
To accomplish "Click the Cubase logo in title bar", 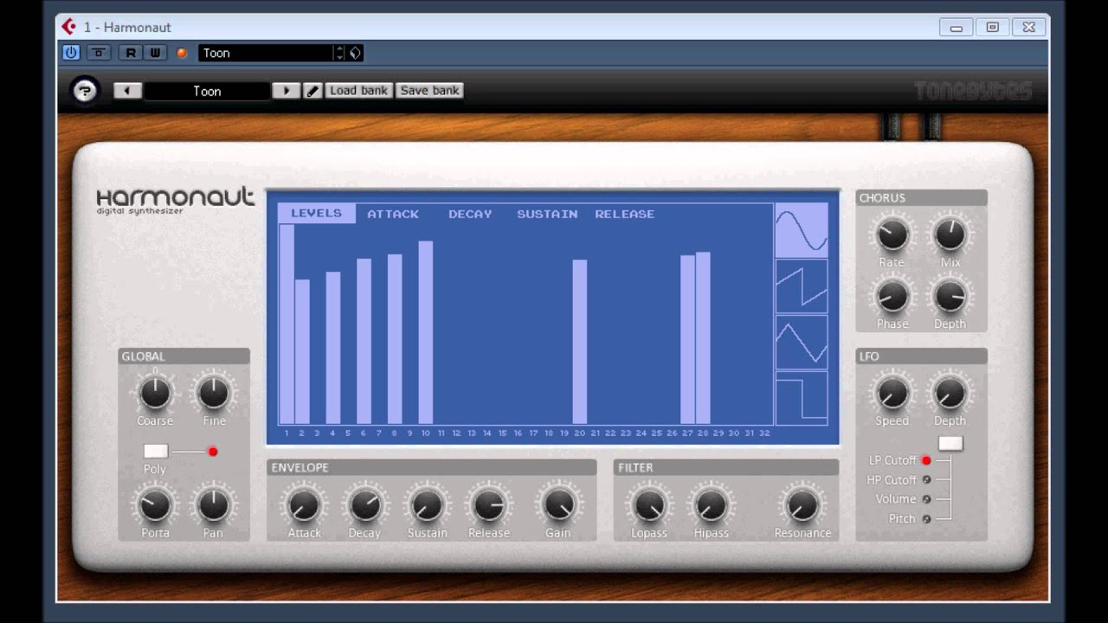I will [x=69, y=27].
